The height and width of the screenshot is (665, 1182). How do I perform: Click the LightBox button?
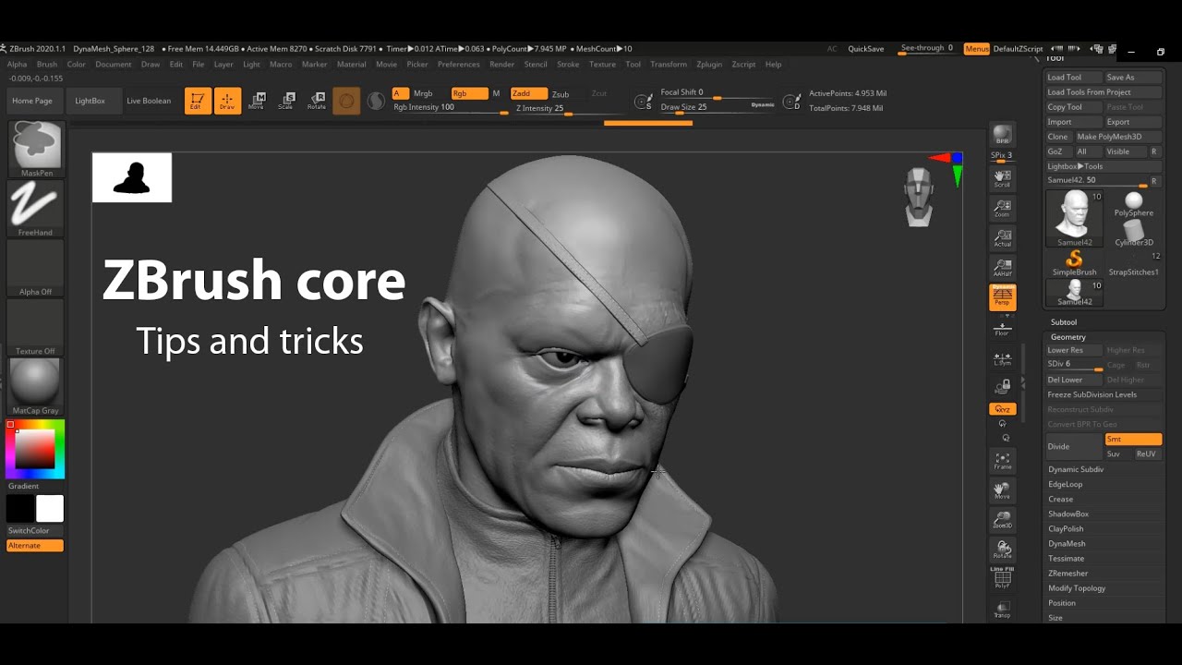[x=90, y=101]
